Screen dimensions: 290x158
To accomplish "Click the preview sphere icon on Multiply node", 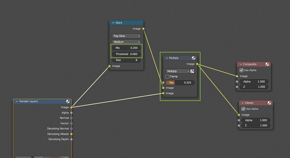I will click(193, 58).
